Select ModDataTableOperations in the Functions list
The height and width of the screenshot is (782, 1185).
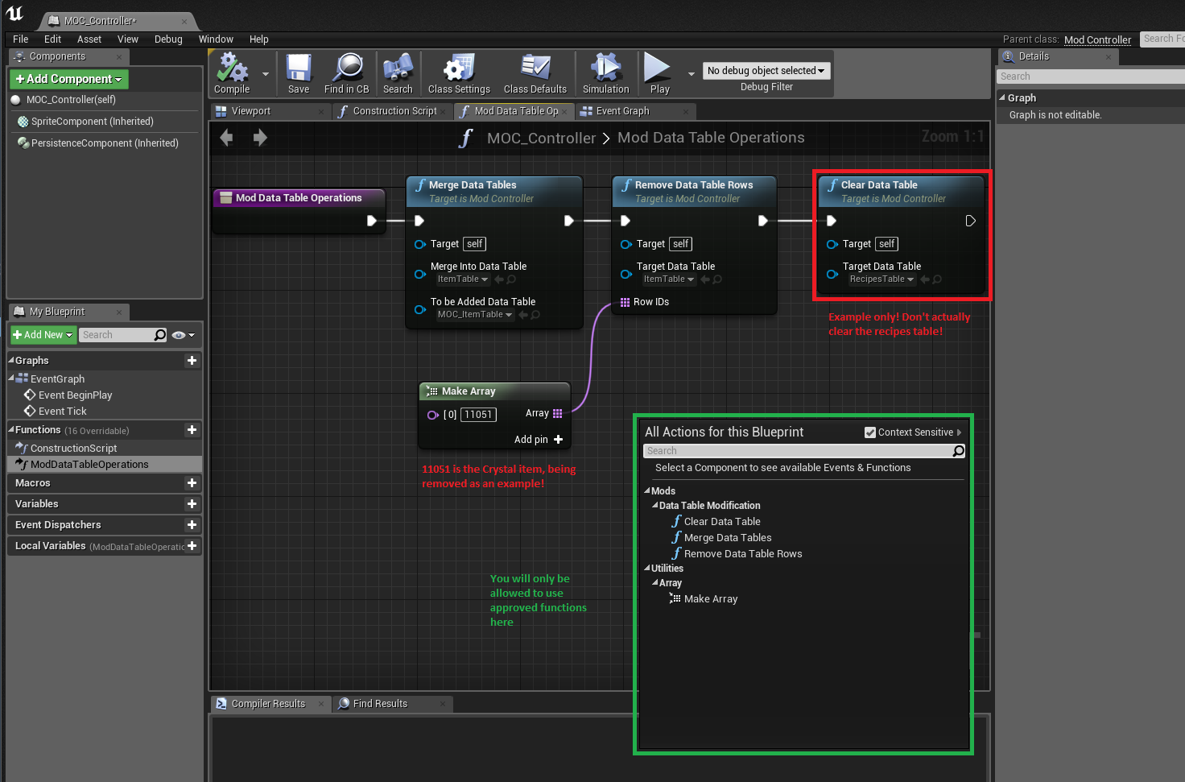[x=89, y=465]
